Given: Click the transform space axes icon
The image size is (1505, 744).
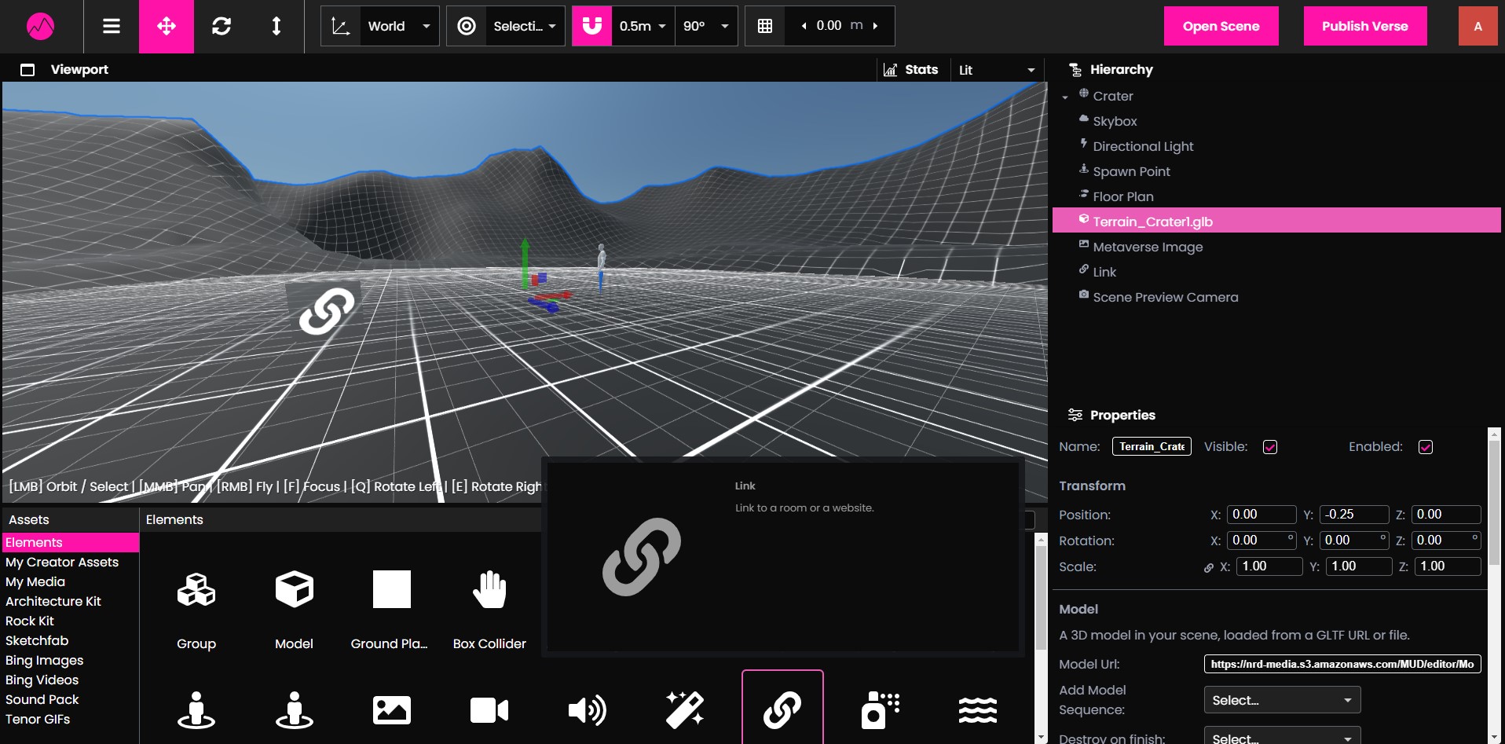Looking at the screenshot, I should (341, 26).
